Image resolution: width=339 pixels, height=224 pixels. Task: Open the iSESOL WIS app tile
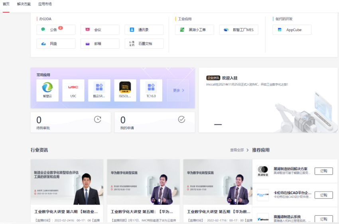125,90
